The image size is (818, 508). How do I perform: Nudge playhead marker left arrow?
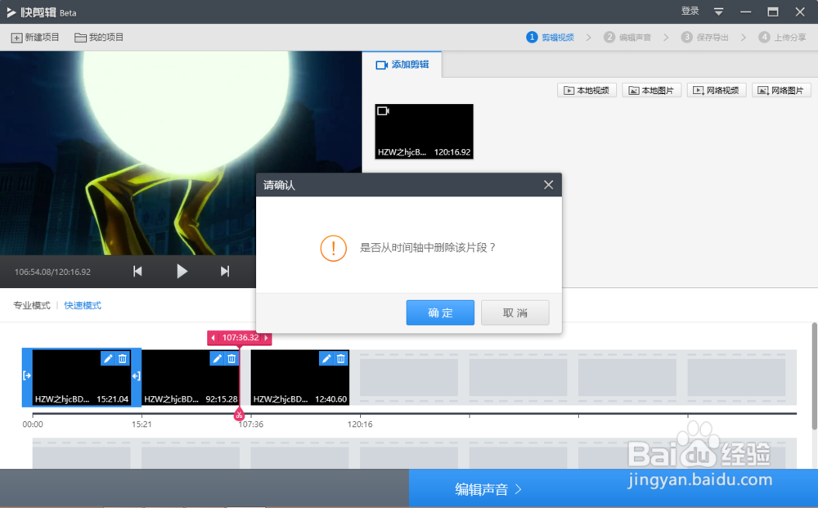coord(213,338)
